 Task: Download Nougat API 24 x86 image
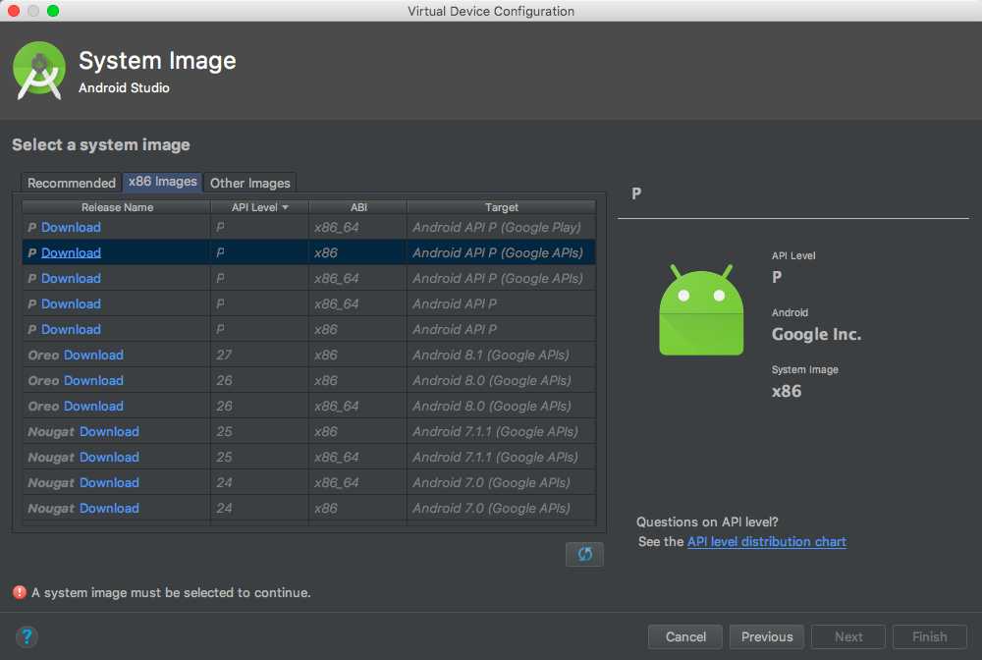109,509
